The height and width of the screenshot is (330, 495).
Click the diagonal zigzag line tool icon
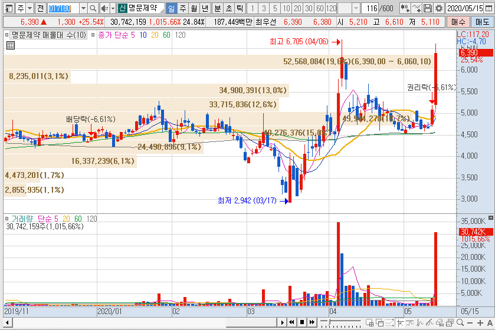430,322
